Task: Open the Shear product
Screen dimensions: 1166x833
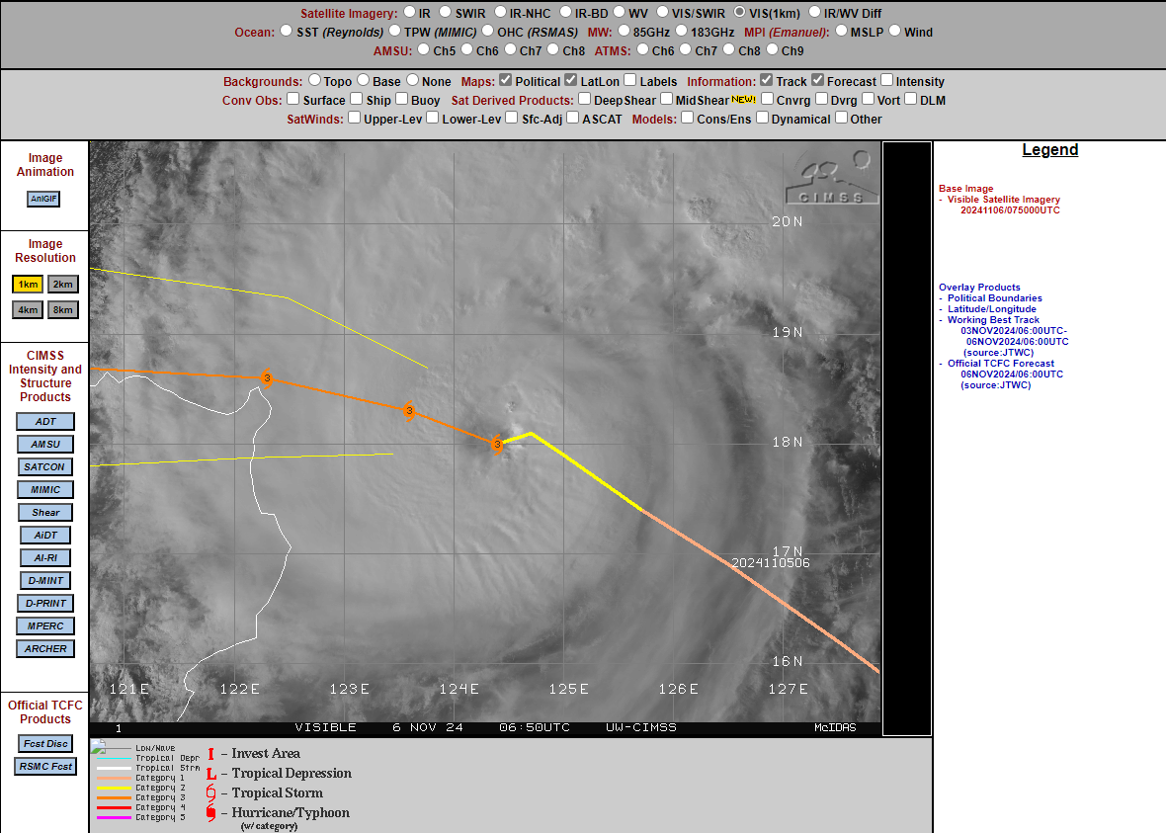Action: [x=45, y=513]
